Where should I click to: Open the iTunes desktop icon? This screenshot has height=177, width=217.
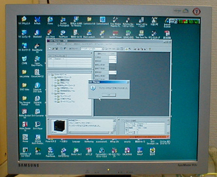click(x=50, y=21)
